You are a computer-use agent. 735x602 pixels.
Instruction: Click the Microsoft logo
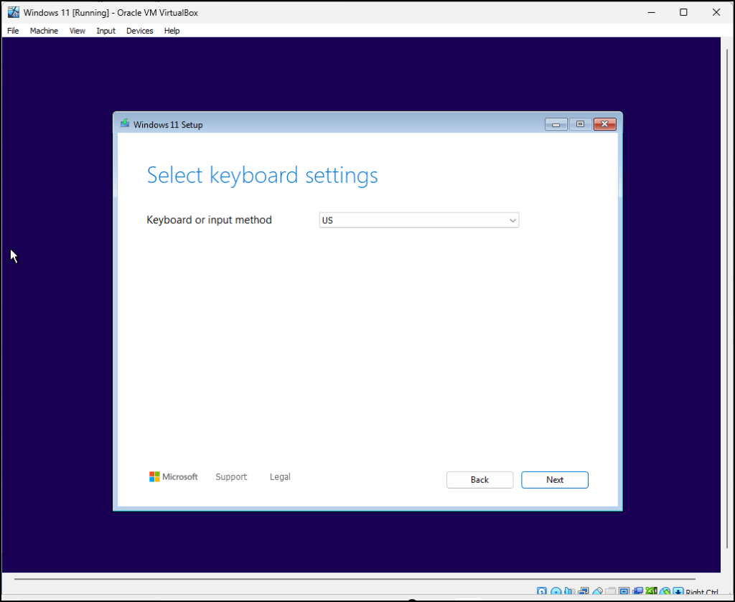pyautogui.click(x=173, y=477)
